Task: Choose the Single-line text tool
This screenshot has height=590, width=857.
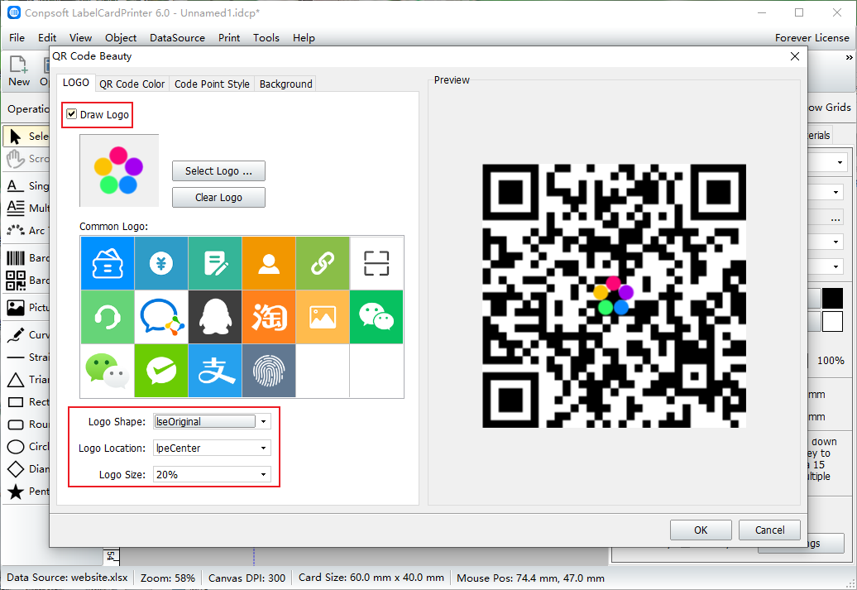Action: 27,186
